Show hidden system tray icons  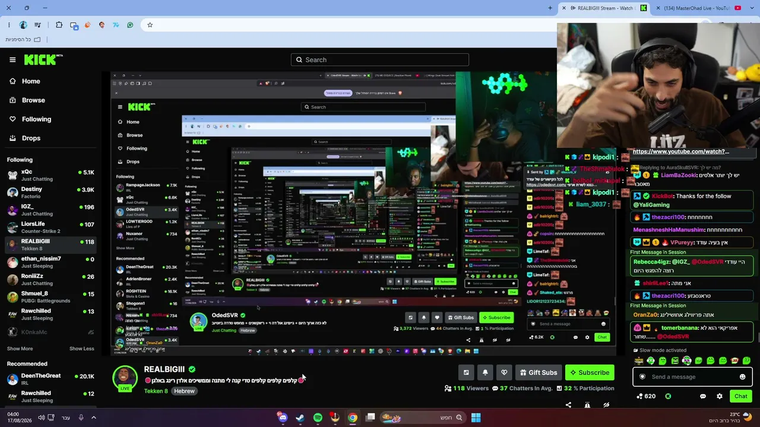94,418
